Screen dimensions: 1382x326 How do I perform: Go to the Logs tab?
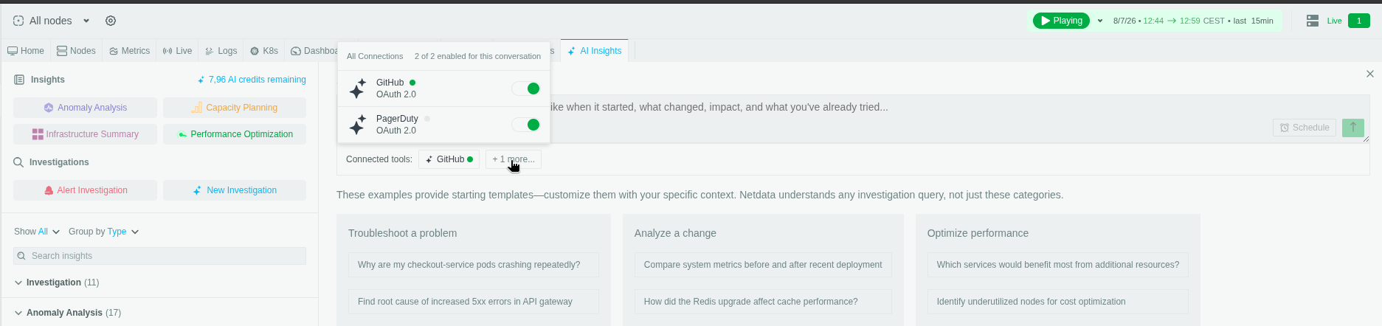click(x=221, y=51)
